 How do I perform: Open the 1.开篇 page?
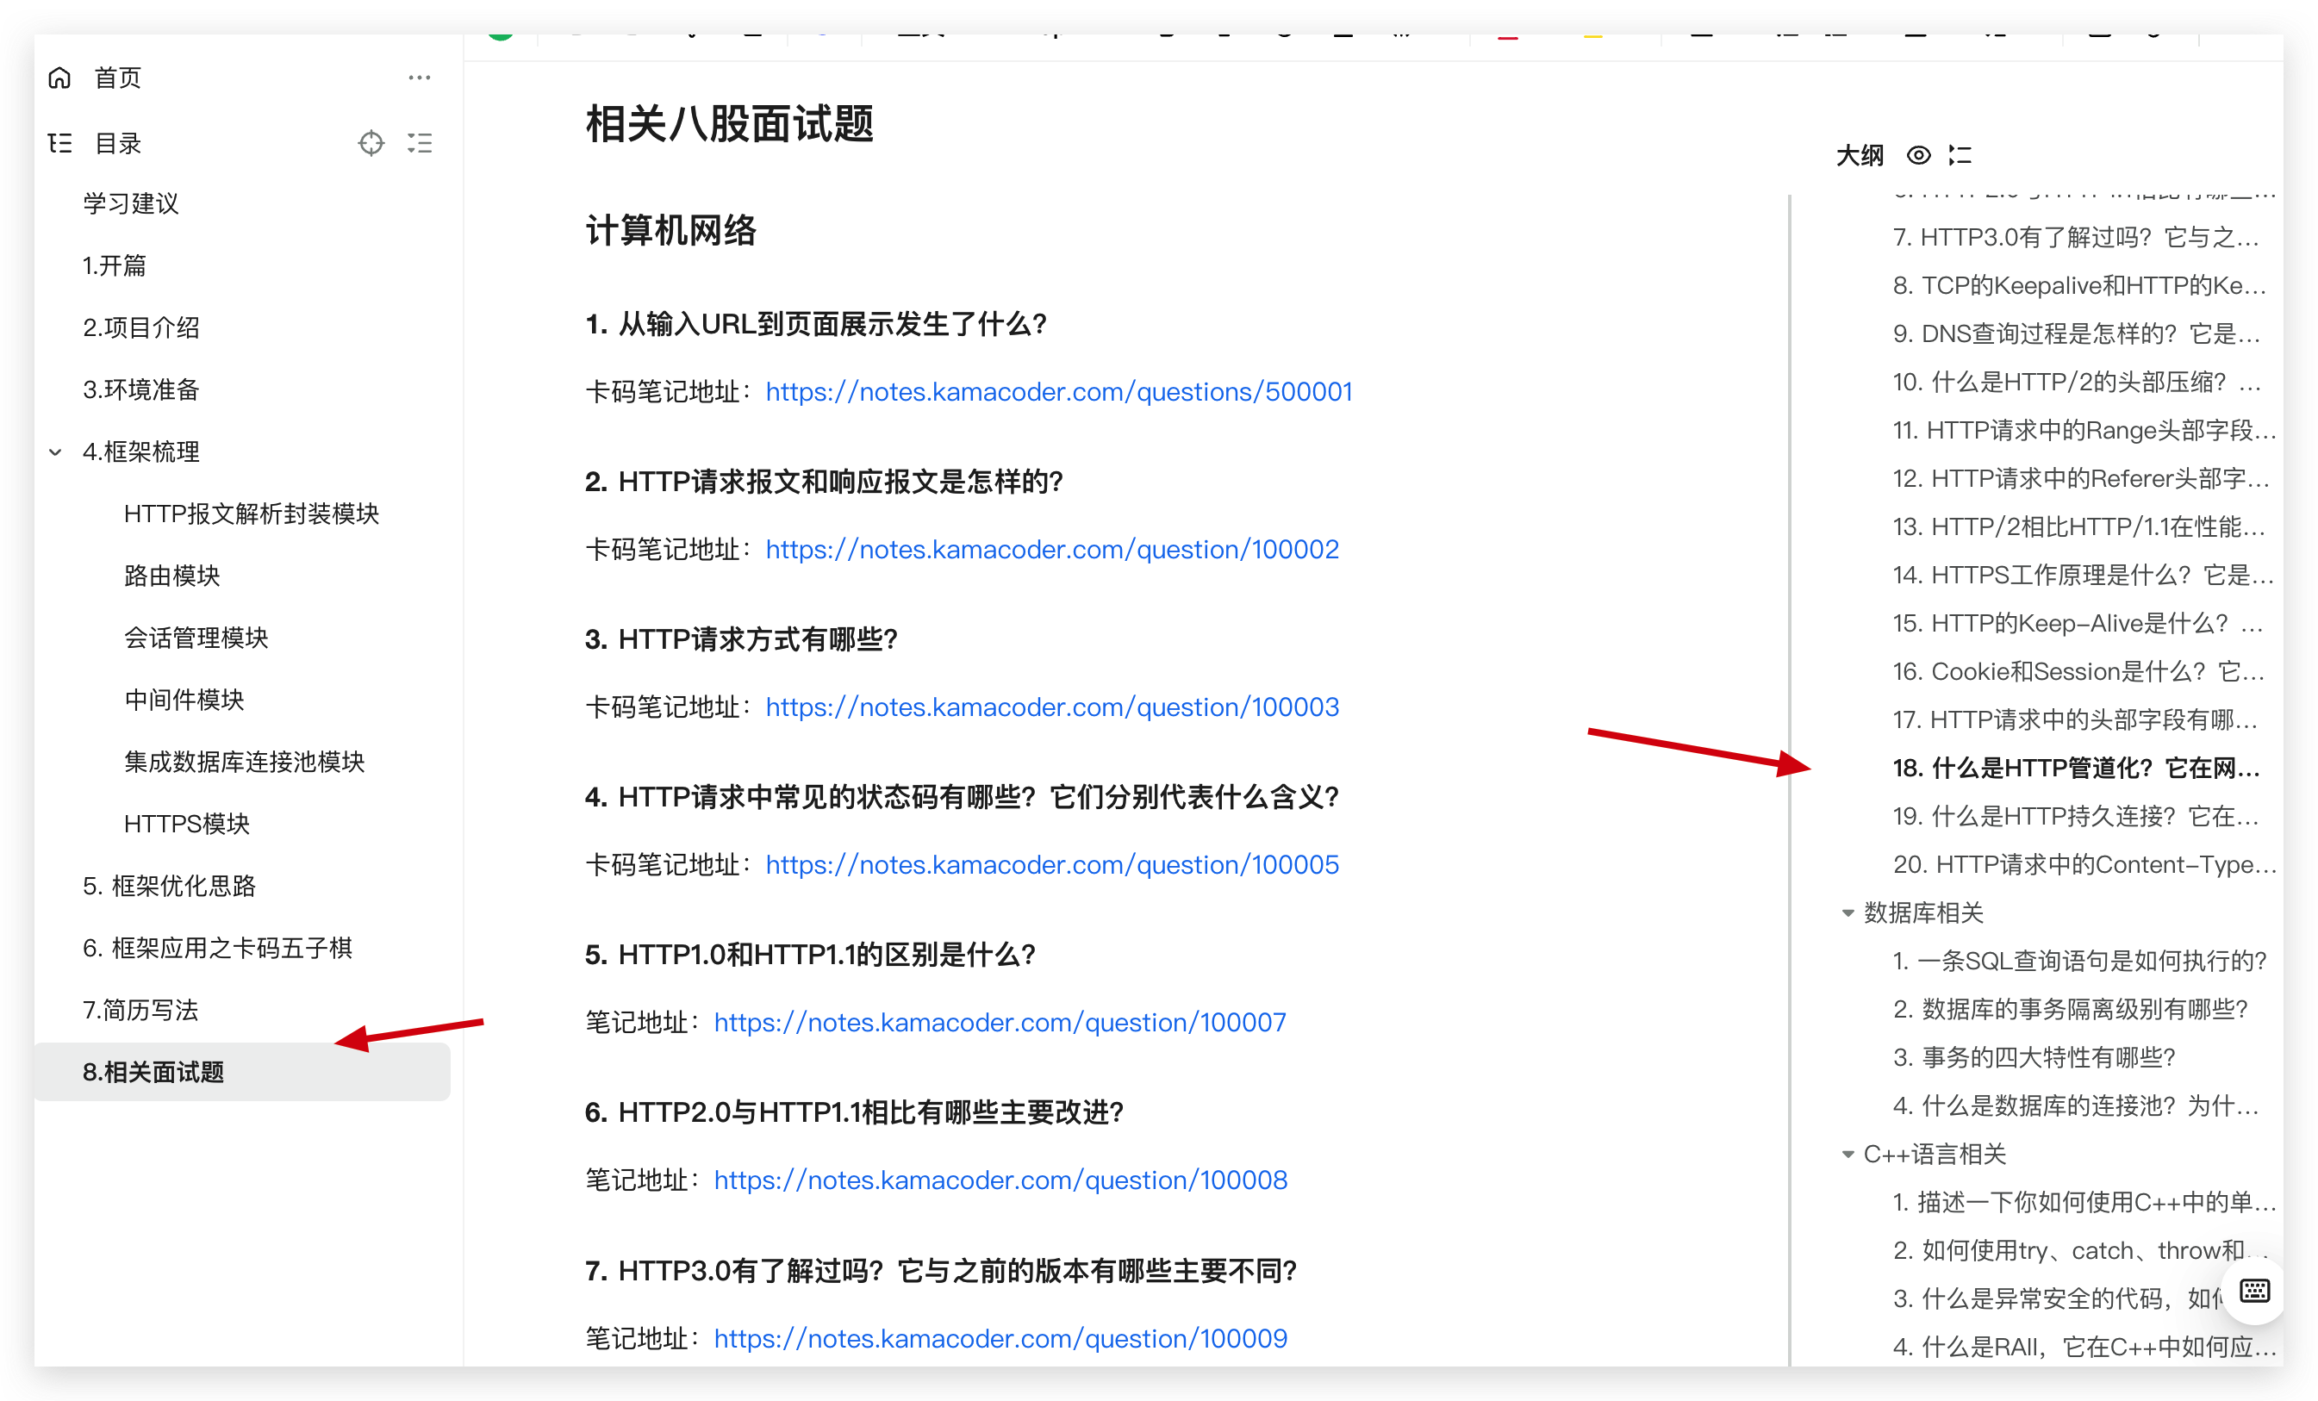click(x=114, y=265)
